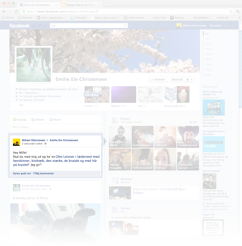This screenshot has height=246, width=242.
Task: Open the hallgrimsson bookmark
Action: tap(134, 18)
